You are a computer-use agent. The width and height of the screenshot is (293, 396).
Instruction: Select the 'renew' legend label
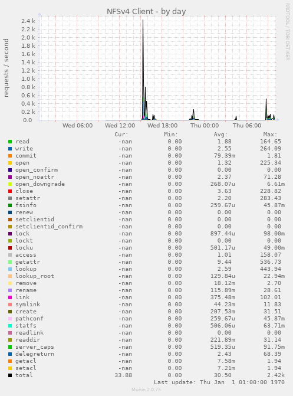click(24, 212)
